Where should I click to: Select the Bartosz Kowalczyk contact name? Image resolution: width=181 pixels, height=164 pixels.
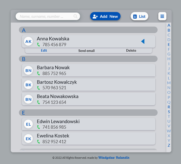pos(57,82)
